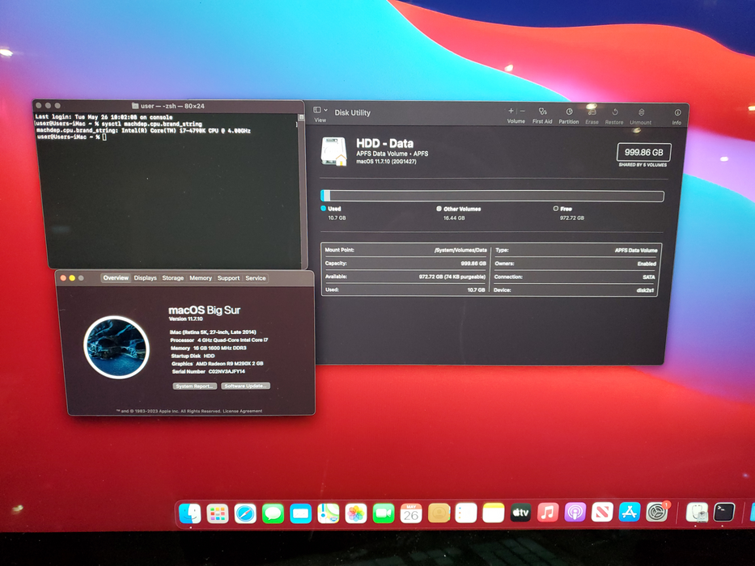The width and height of the screenshot is (755, 566).
Task: Click the Erase toolbar icon
Action: pos(592,112)
